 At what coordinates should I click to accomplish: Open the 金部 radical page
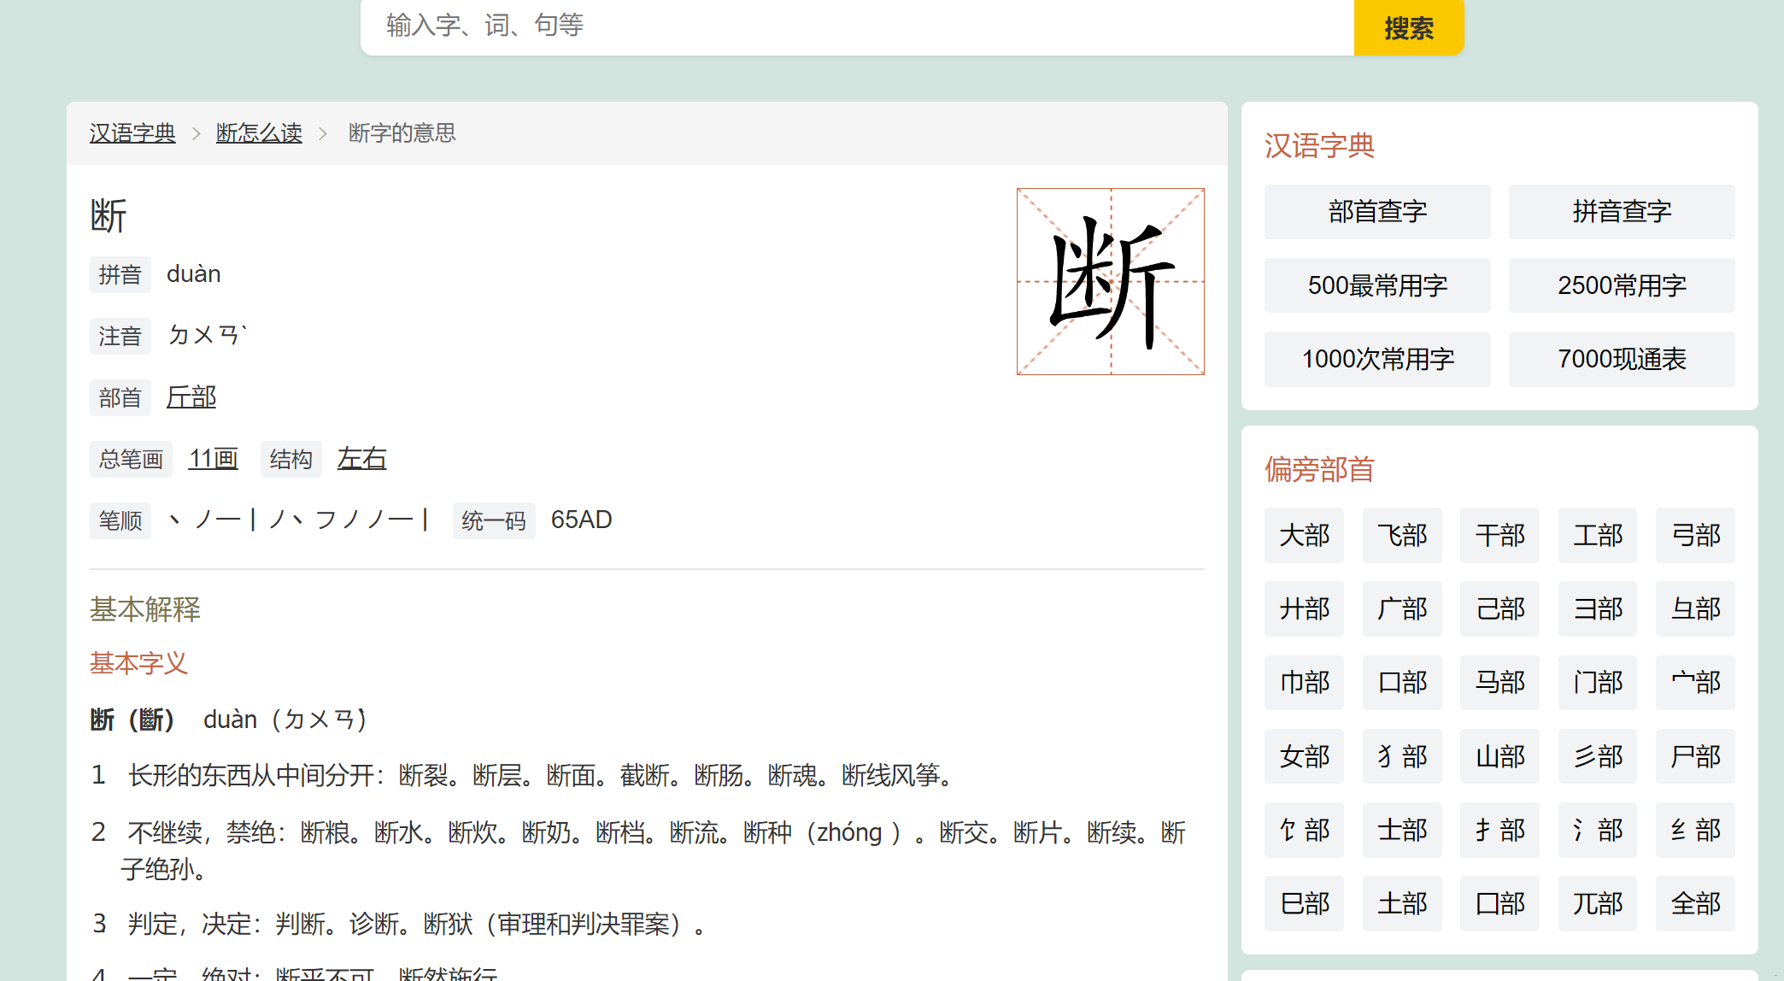click(x=1695, y=903)
